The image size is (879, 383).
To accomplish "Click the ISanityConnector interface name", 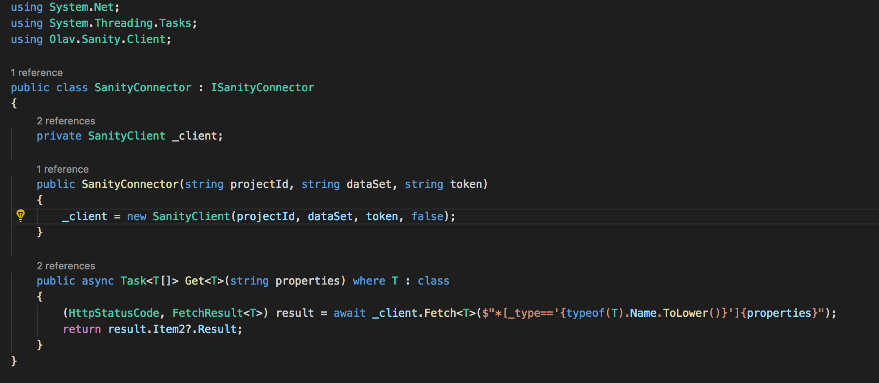I will pyautogui.click(x=262, y=88).
